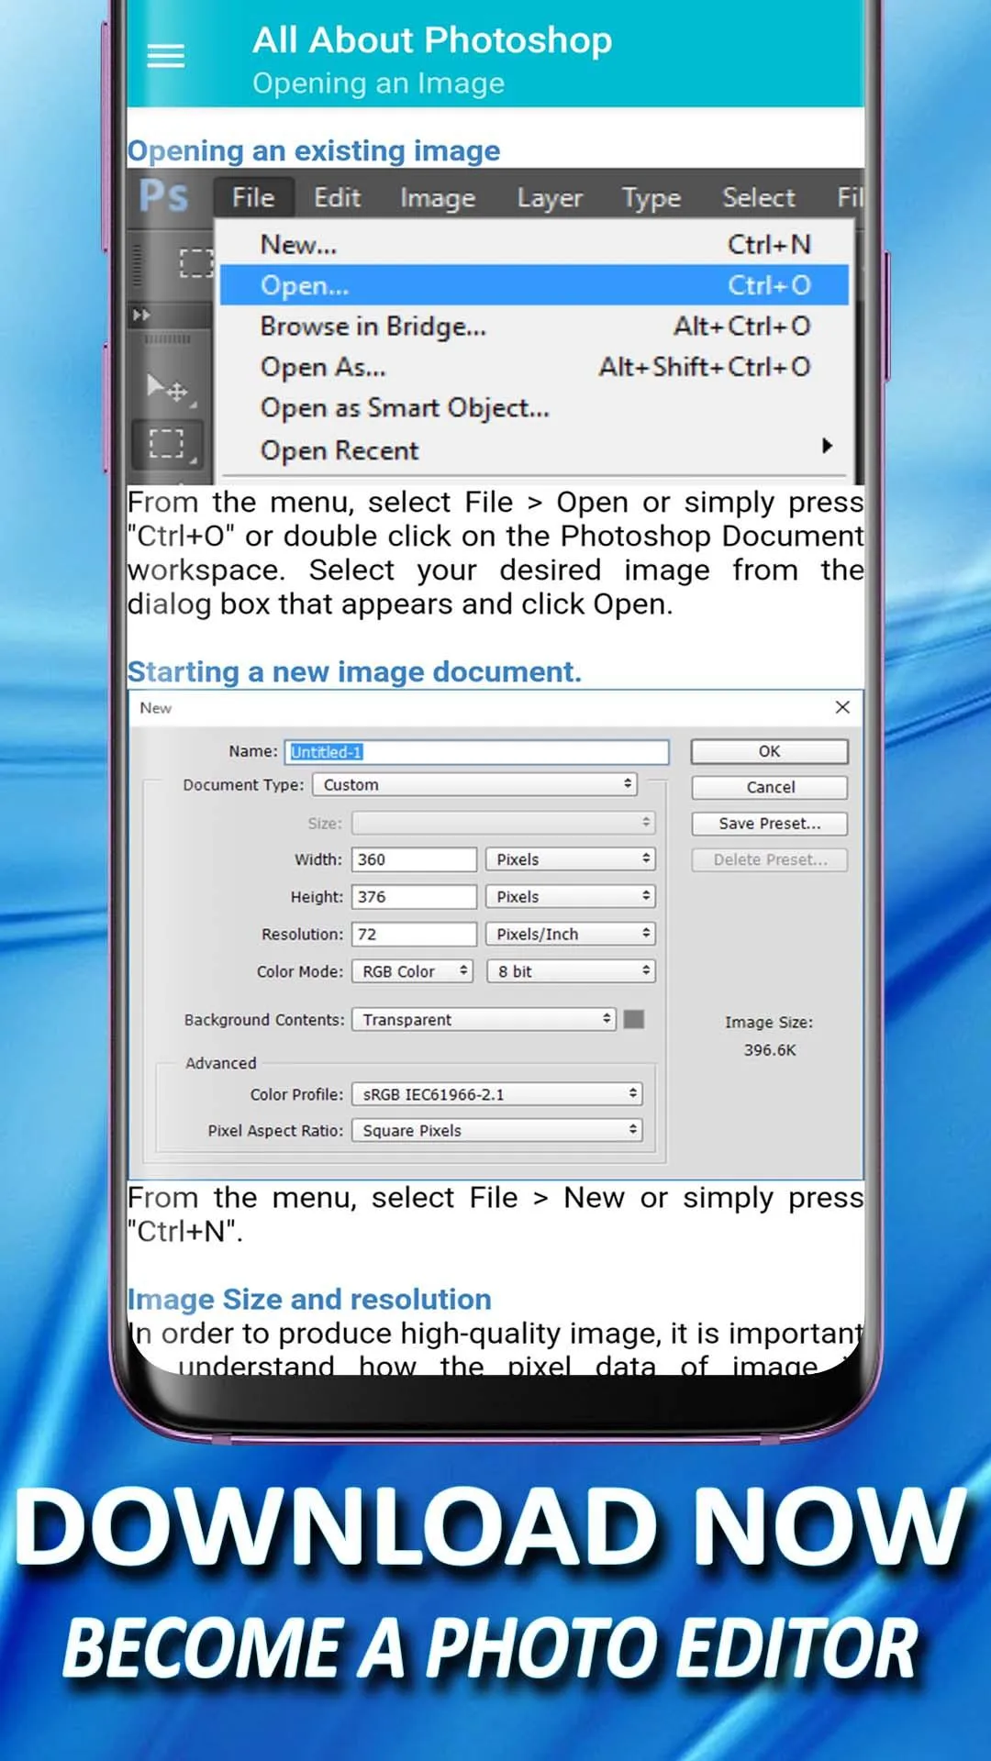
Task: Click the Opening an Image subtitle
Action: coord(378,83)
